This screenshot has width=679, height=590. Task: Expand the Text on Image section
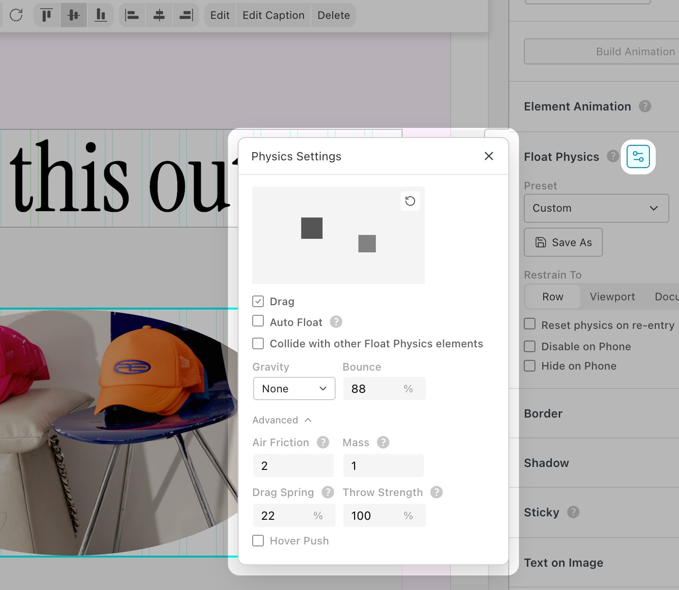[x=564, y=563]
